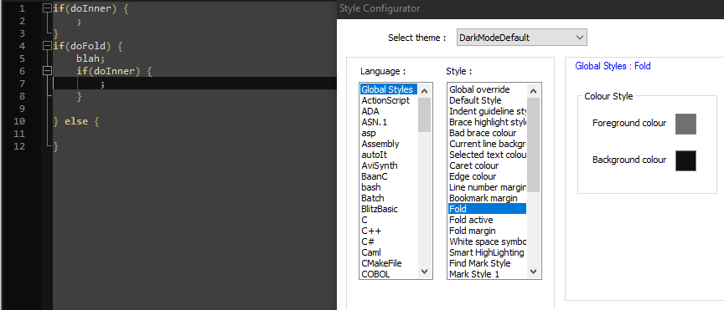Screen dimensions: 724x310
Task: Collapse the fold marker at if(doFold) line
Action: tap(47, 46)
